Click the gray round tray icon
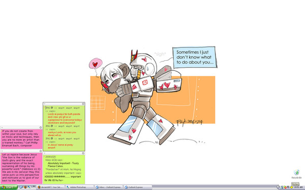 pos(288,187)
